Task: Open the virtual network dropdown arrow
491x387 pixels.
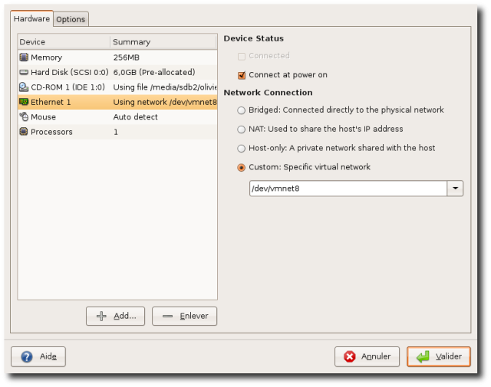Action: (x=456, y=189)
